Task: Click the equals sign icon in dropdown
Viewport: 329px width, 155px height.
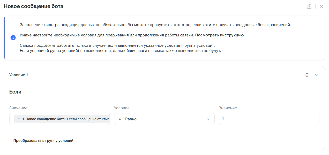Action: pyautogui.click(x=120, y=119)
